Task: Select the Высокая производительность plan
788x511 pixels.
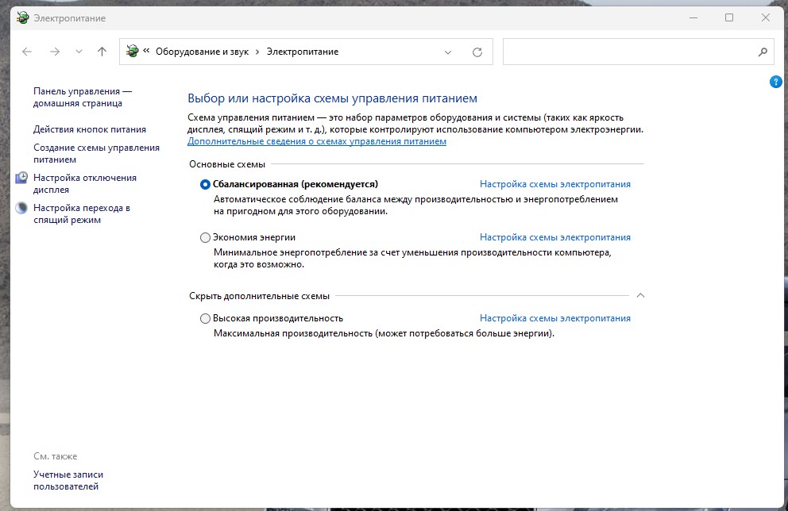Action: coord(205,318)
